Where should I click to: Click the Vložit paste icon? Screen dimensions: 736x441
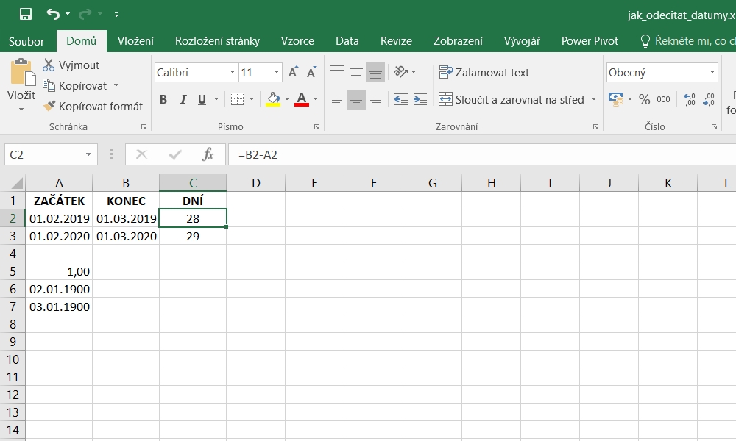pyautogui.click(x=21, y=73)
